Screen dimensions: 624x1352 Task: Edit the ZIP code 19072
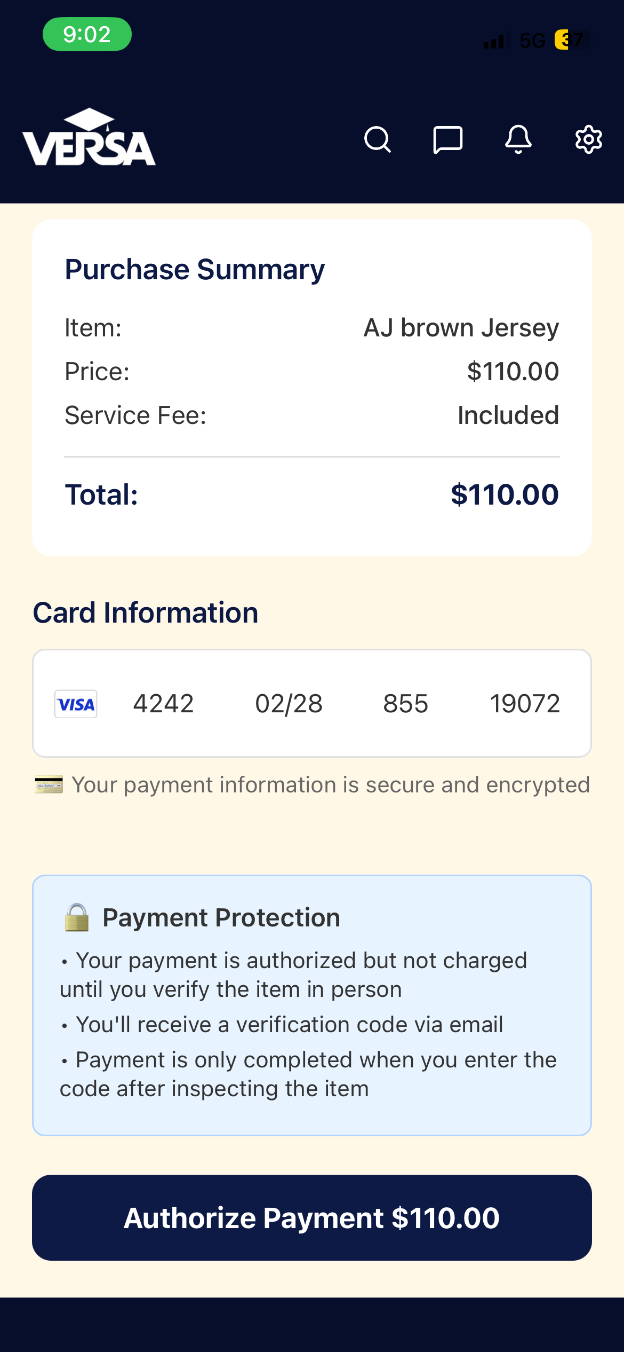coord(525,703)
